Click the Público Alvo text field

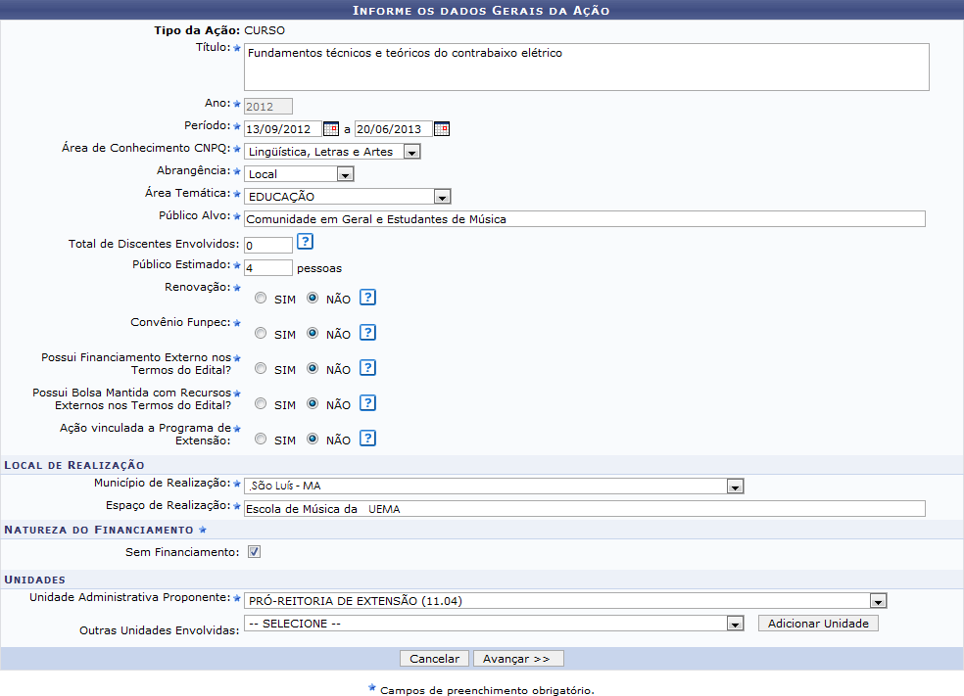tap(584, 219)
